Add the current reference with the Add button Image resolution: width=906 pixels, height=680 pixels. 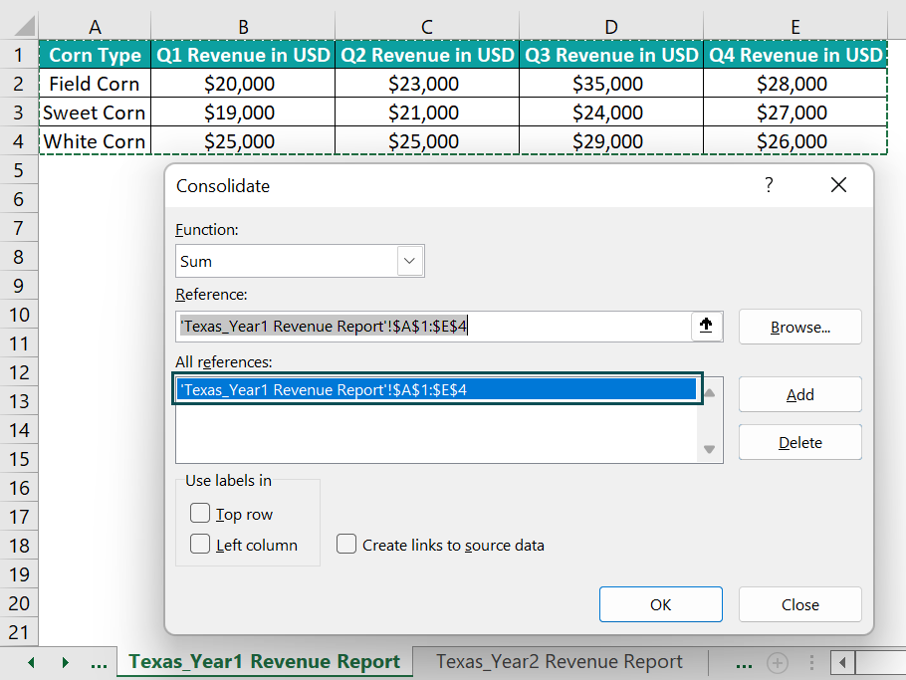click(x=799, y=394)
